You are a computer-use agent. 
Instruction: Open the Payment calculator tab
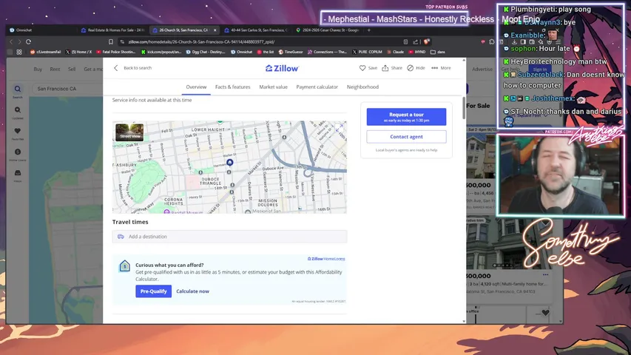[x=317, y=87]
